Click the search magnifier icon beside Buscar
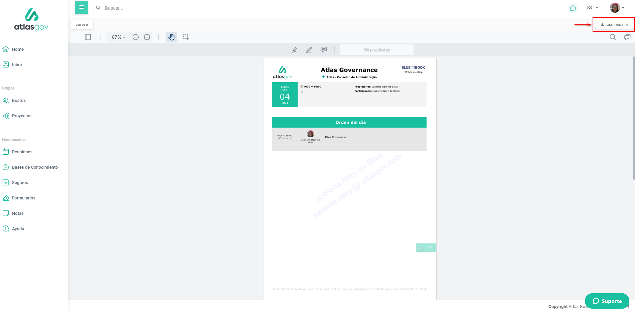The height and width of the screenshot is (313, 635). (98, 8)
